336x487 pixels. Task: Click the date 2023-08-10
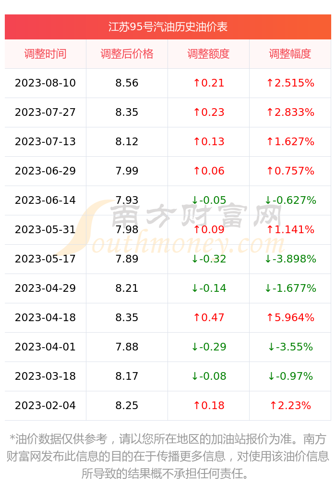[45, 83]
